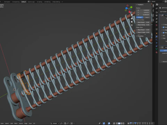Click the Edges Mean Crease field

pyautogui.click(x=143, y=32)
